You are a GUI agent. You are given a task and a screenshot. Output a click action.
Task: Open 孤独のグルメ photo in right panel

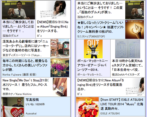134,10
